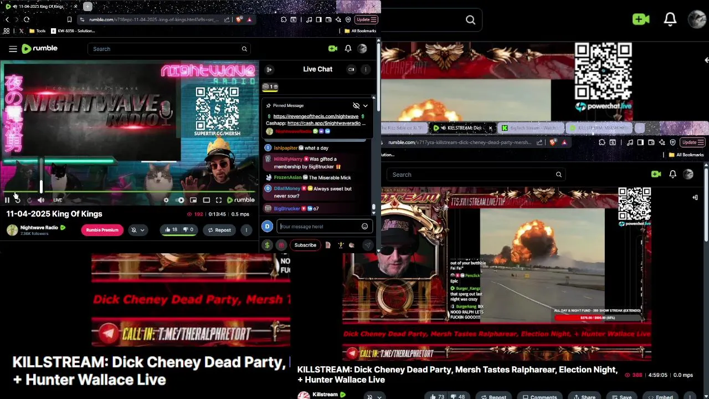Collapse Live Chat panel with arrow icon
Screen dimensions: 709x399
point(269,69)
